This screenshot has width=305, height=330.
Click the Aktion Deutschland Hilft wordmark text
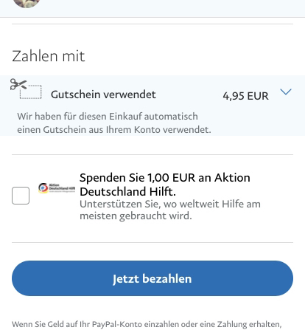pos(62,187)
